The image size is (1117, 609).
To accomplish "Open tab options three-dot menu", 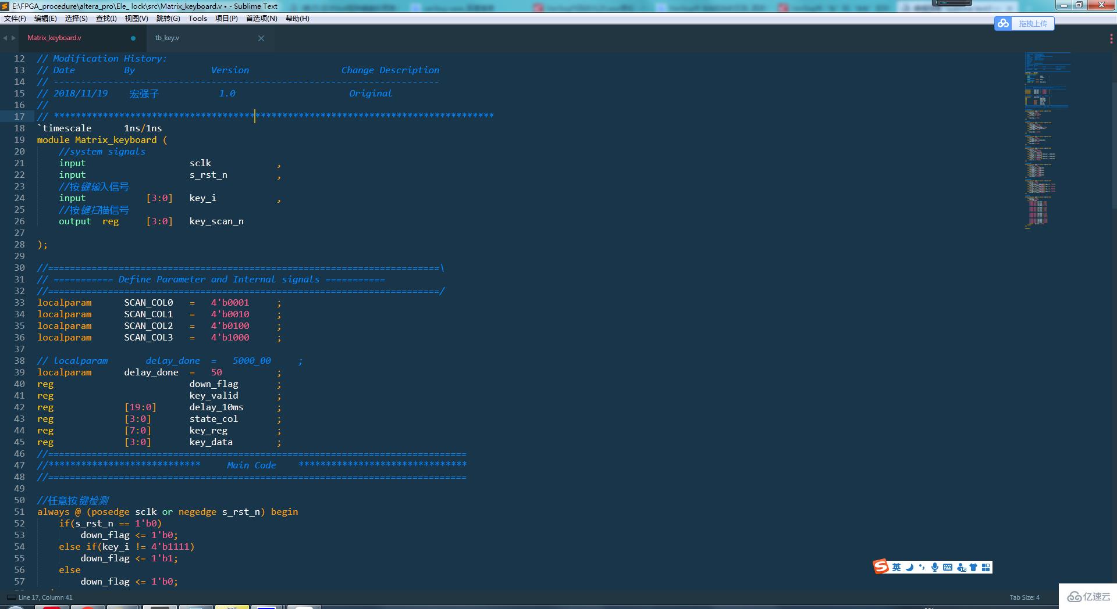I will (x=1111, y=38).
